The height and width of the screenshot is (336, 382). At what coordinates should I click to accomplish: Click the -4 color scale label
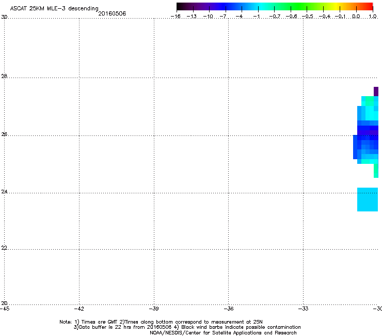click(240, 17)
